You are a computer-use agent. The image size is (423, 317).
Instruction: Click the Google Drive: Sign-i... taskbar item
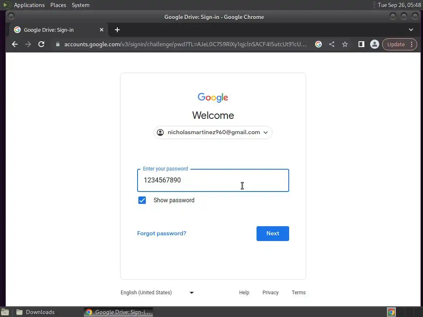(x=119, y=312)
